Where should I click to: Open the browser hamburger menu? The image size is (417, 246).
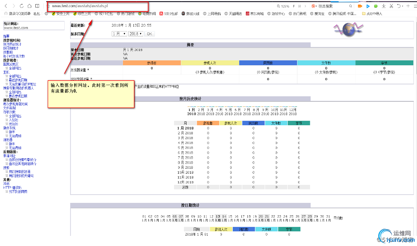pos(415,6)
